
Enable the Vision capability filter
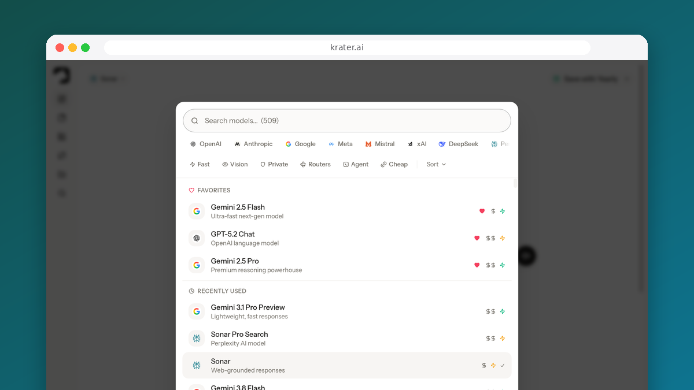coord(235,165)
